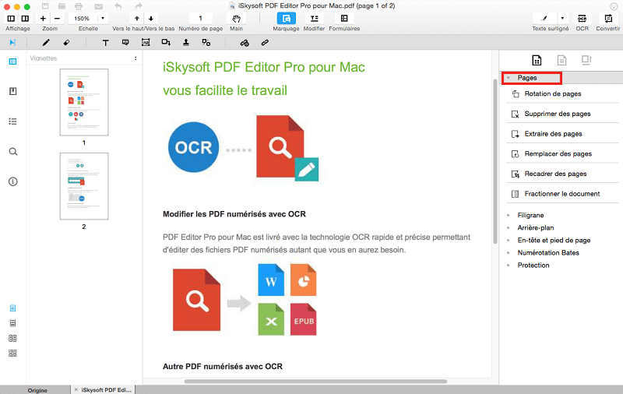Expand the Numérotation Bates section

pyautogui.click(x=509, y=252)
